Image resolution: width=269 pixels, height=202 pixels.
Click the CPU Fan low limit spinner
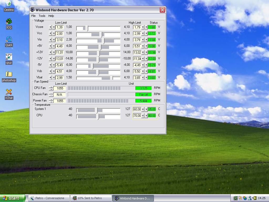pos(51,88)
